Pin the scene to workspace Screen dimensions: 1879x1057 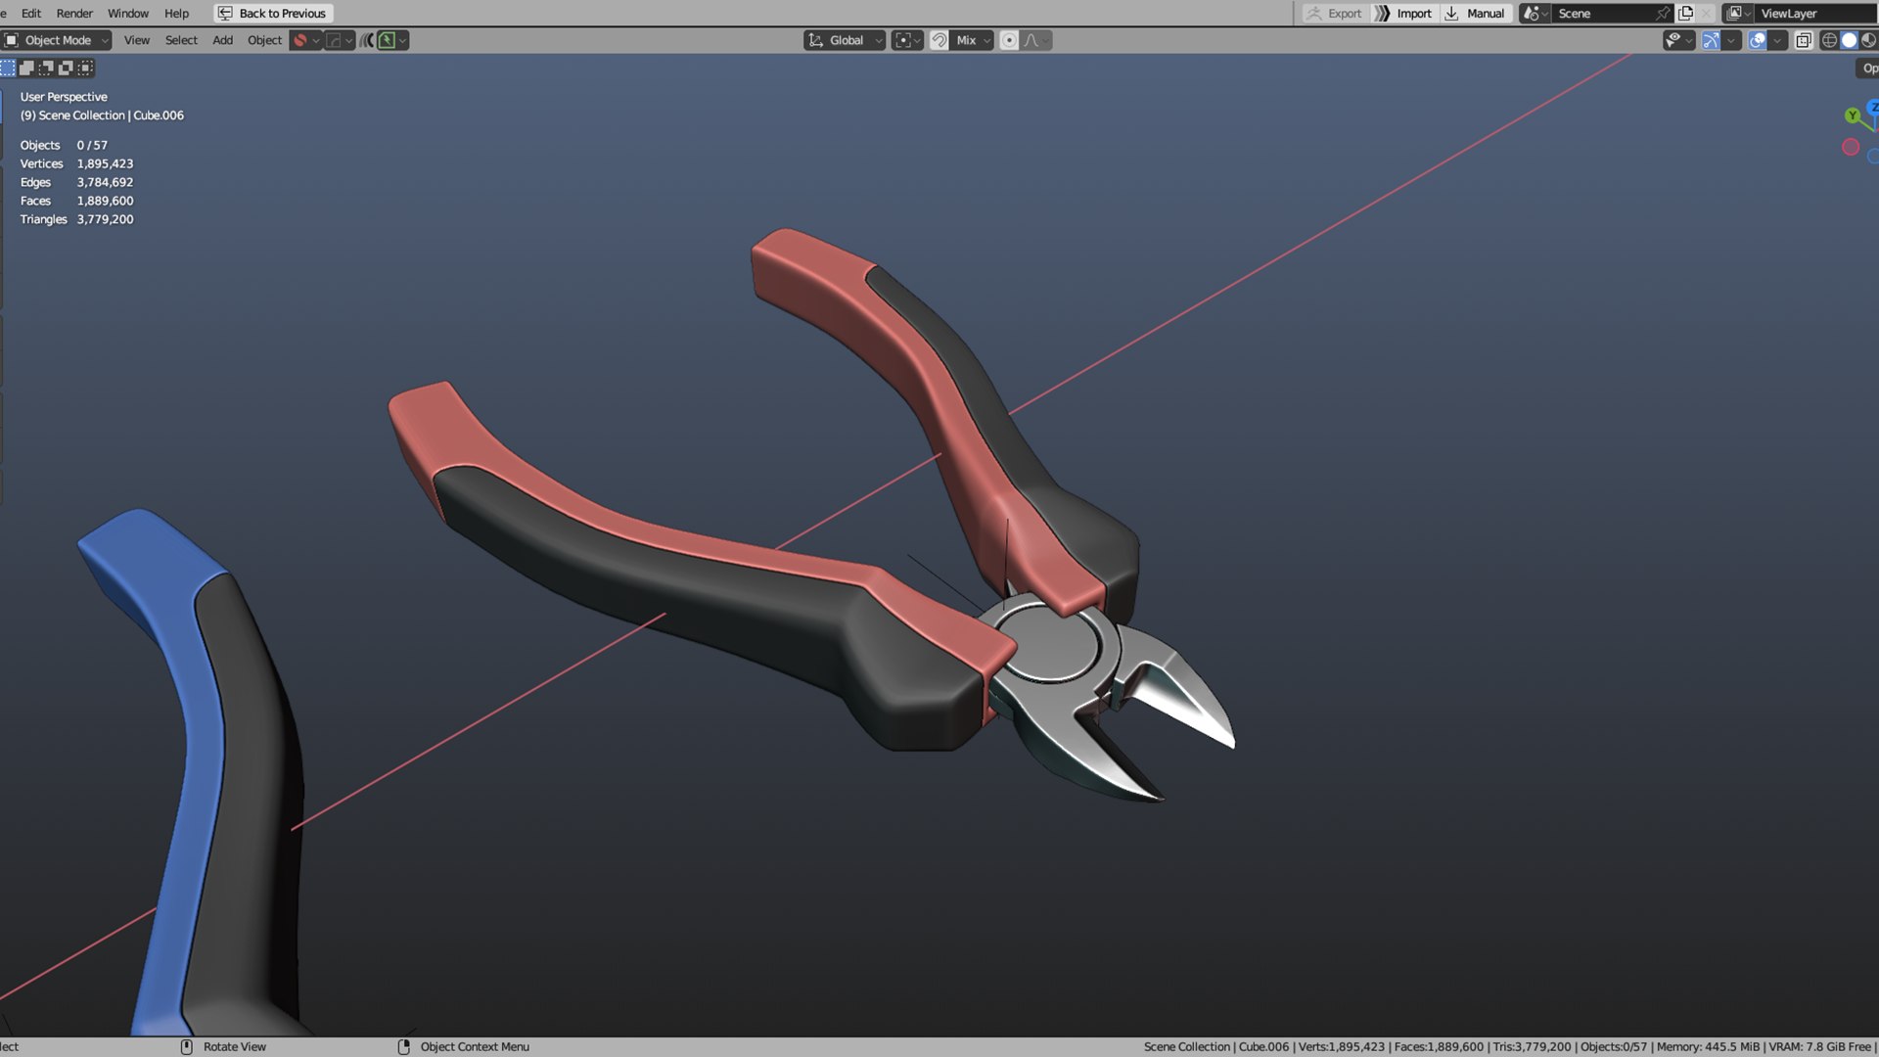click(1663, 14)
